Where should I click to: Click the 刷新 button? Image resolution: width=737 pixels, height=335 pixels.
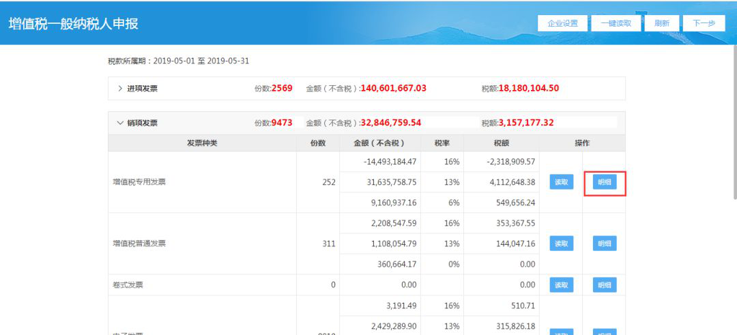[661, 23]
